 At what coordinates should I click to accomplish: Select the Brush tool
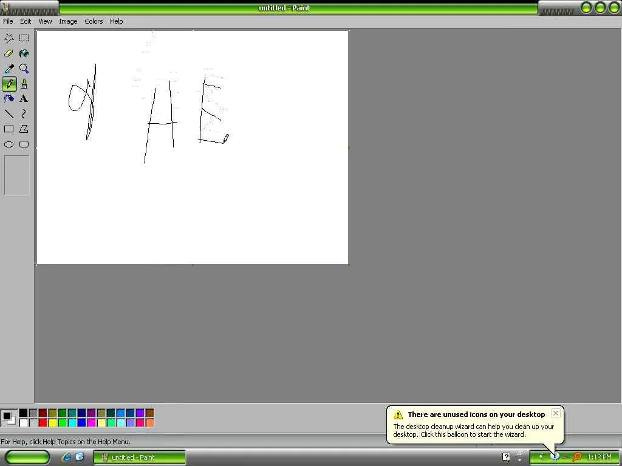(x=24, y=84)
